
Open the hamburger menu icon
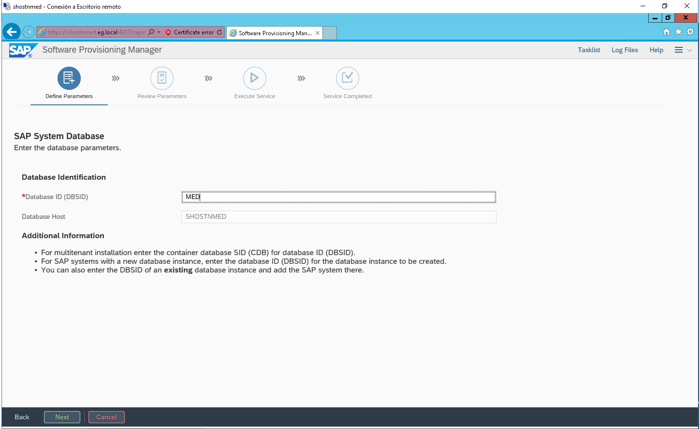point(679,50)
